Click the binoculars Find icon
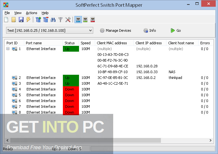 [53, 20]
